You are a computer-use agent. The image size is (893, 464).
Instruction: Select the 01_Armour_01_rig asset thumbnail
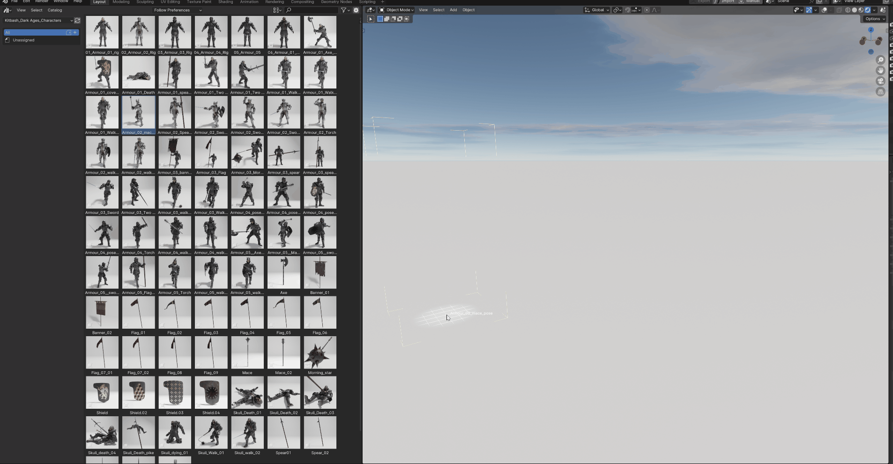tap(102, 32)
